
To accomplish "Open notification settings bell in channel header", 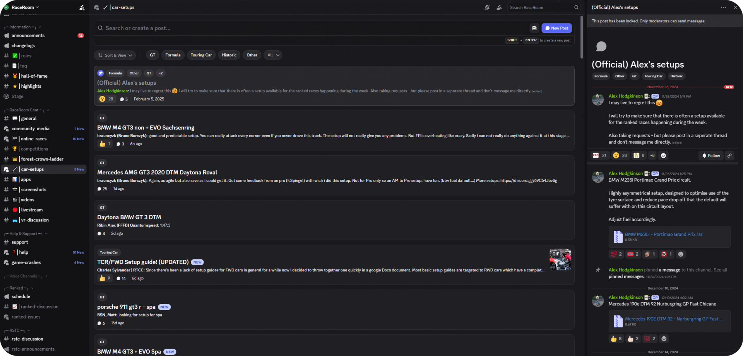I will click(x=487, y=7).
